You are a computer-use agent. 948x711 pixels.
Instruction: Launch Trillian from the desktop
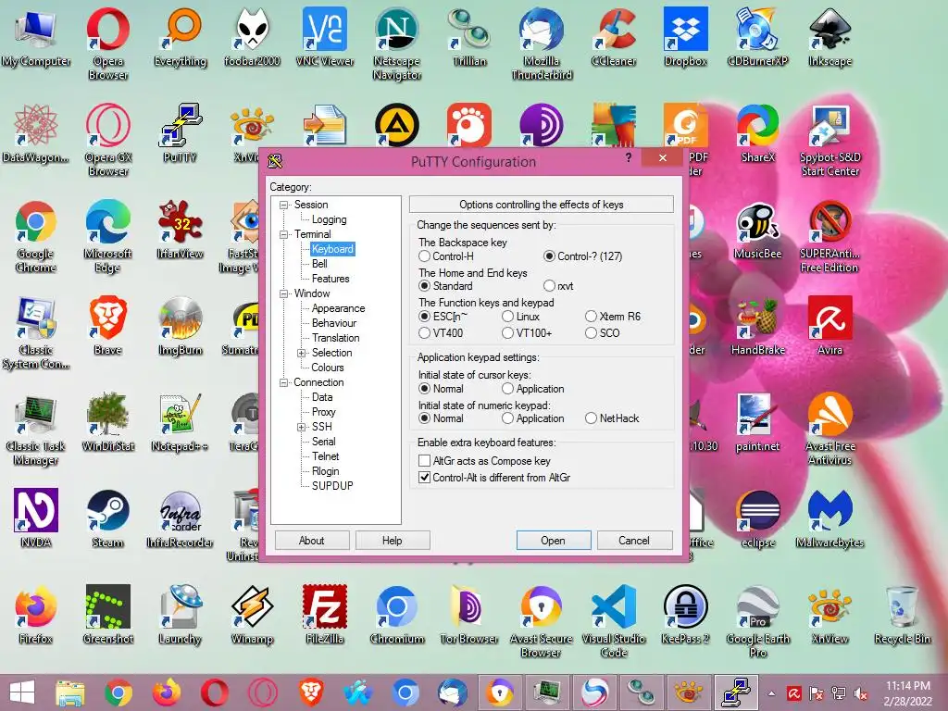click(x=469, y=37)
